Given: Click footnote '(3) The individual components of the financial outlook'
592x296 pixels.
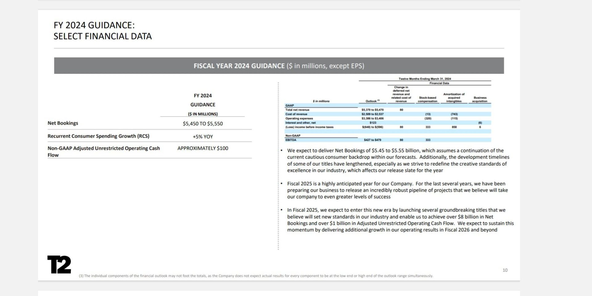Looking at the screenshot, I should click(256, 276).
